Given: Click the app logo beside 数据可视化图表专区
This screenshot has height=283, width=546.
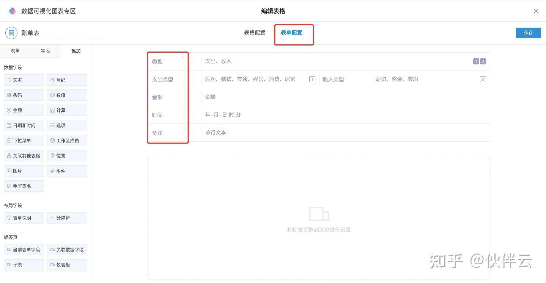Looking at the screenshot, I should [x=13, y=11].
